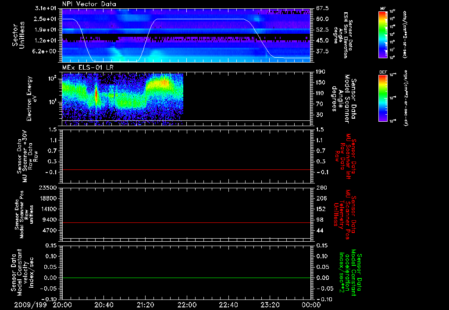Click the red line in the +30V panel
Viewport: 449px width, 310px height.
tap(186, 169)
